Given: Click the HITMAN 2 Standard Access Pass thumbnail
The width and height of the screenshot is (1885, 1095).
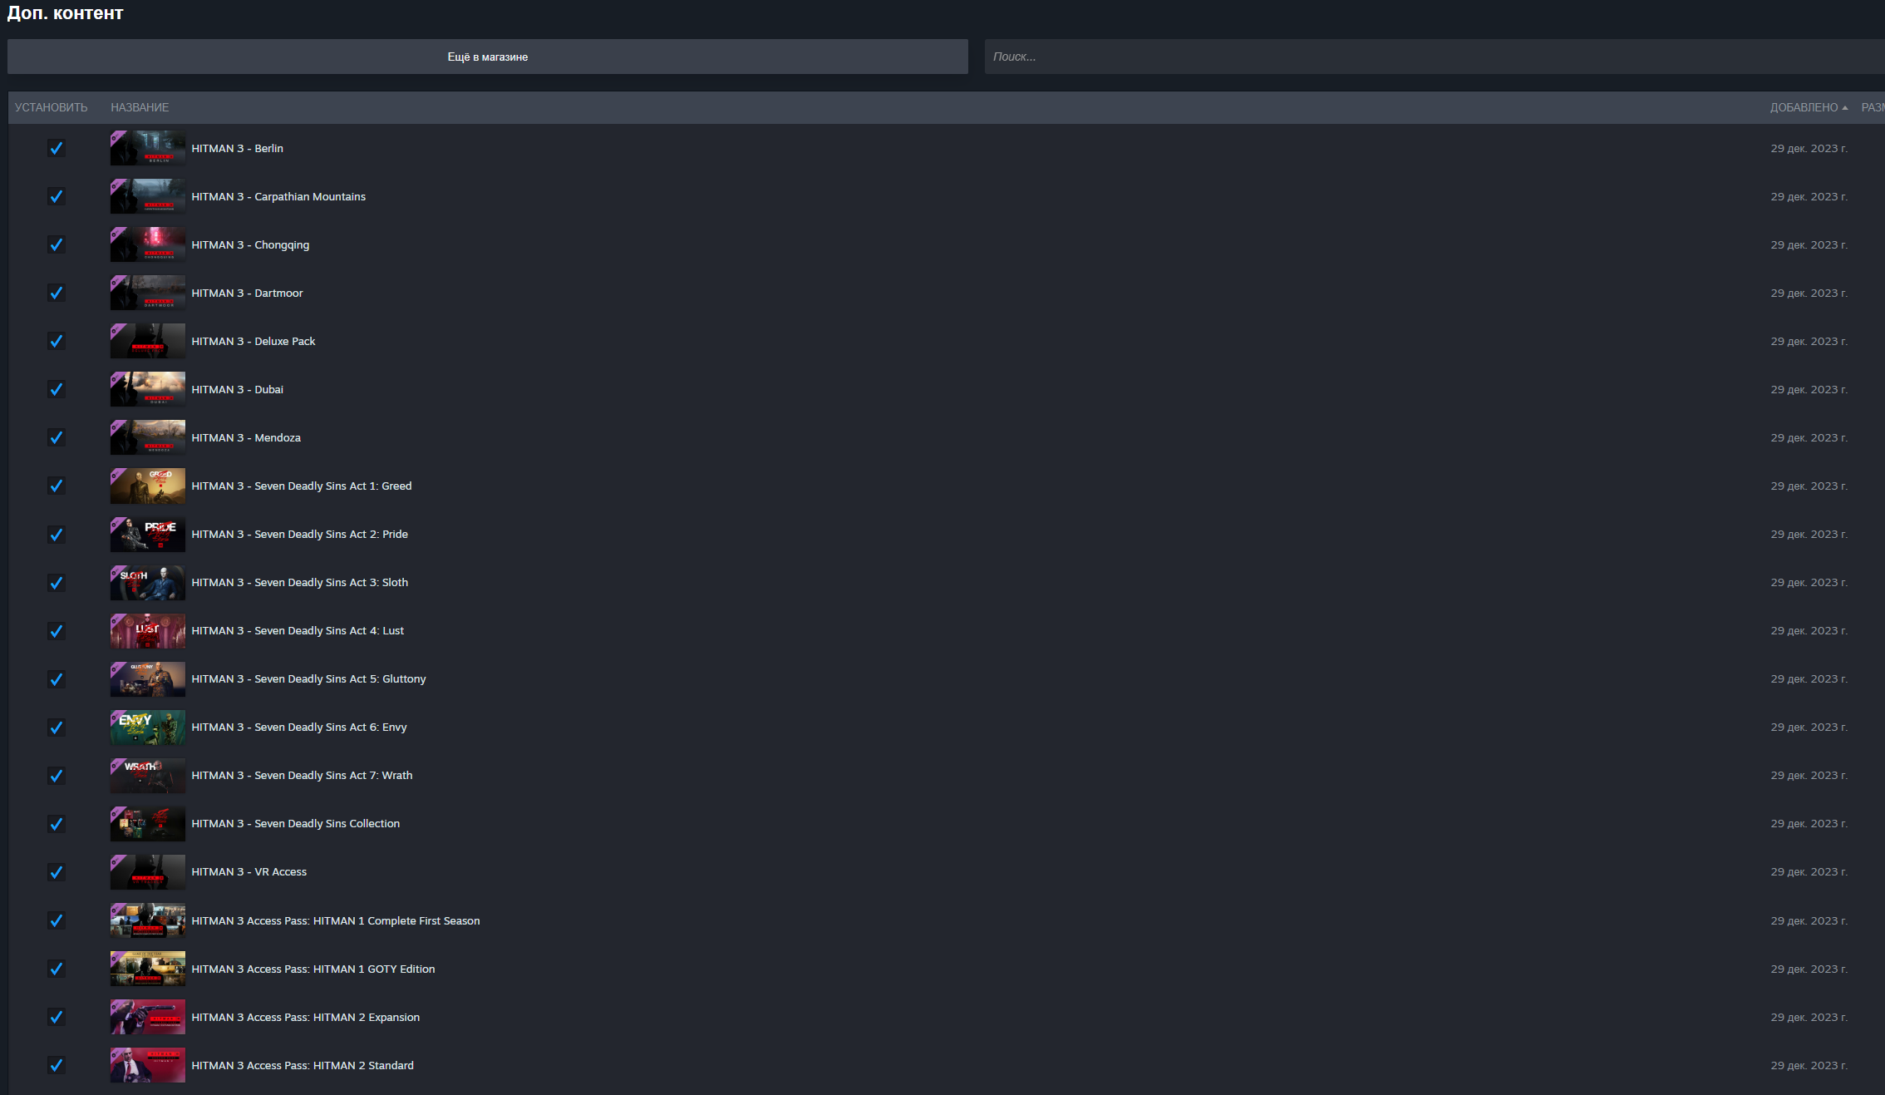Looking at the screenshot, I should click(x=148, y=1065).
